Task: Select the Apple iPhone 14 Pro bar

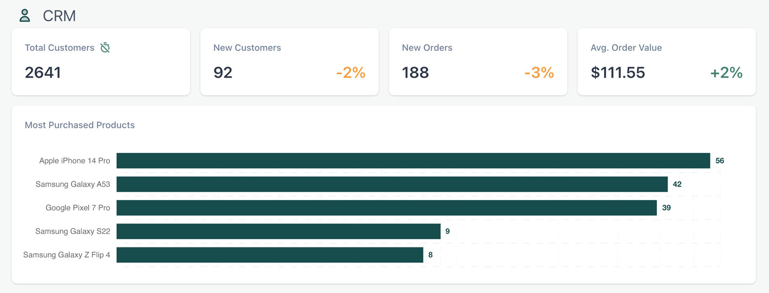Action: pos(413,161)
